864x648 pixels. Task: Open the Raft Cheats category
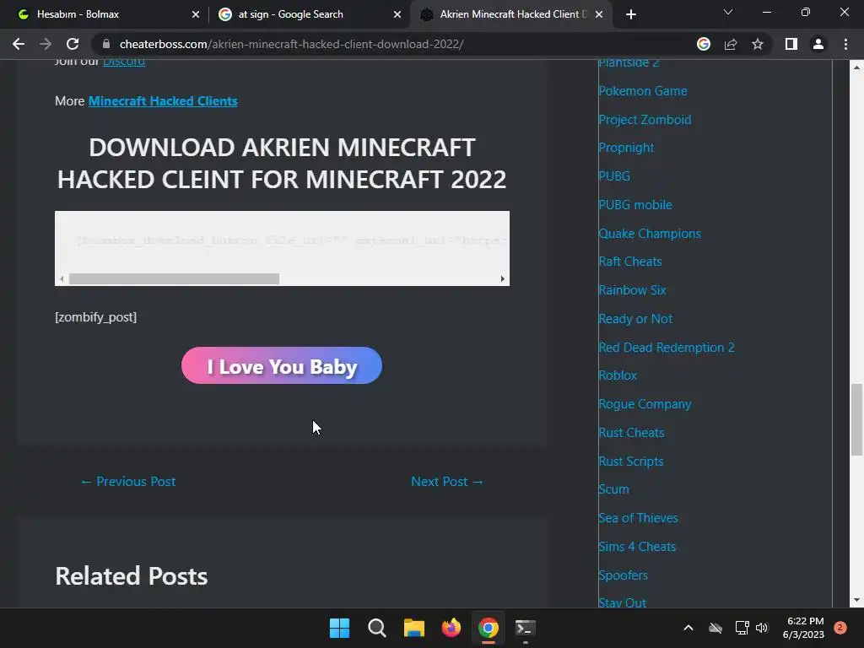(629, 262)
